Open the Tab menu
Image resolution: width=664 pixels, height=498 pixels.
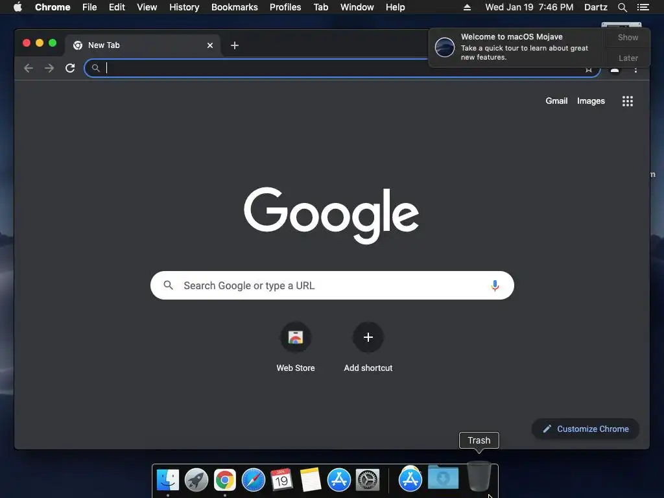click(x=320, y=7)
